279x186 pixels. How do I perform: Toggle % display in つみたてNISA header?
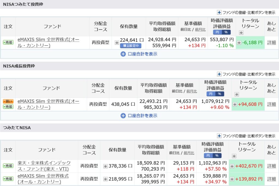pyautogui.click(x=217, y=156)
